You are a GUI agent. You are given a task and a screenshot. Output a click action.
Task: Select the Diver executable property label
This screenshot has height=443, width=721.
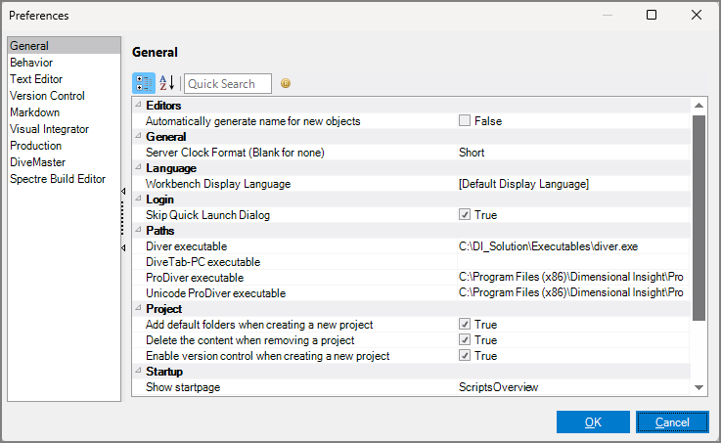pyautogui.click(x=186, y=246)
